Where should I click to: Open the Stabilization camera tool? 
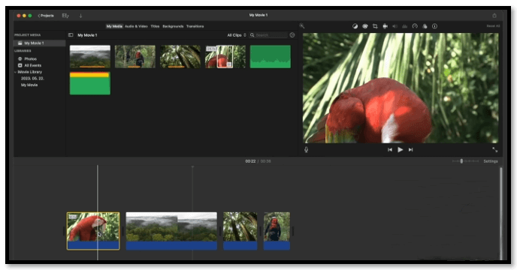tap(385, 26)
